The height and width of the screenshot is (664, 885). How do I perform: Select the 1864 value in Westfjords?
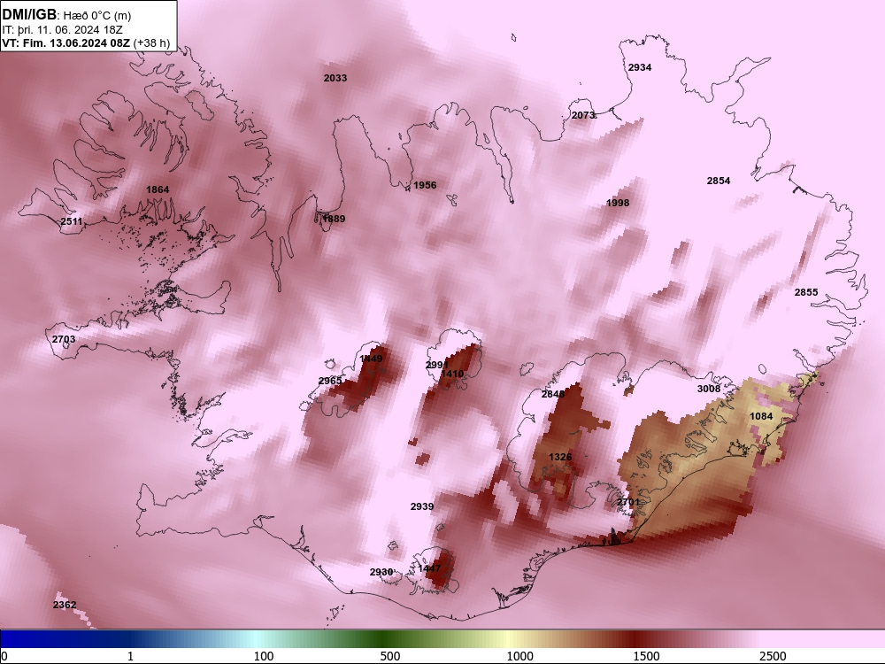(x=158, y=189)
